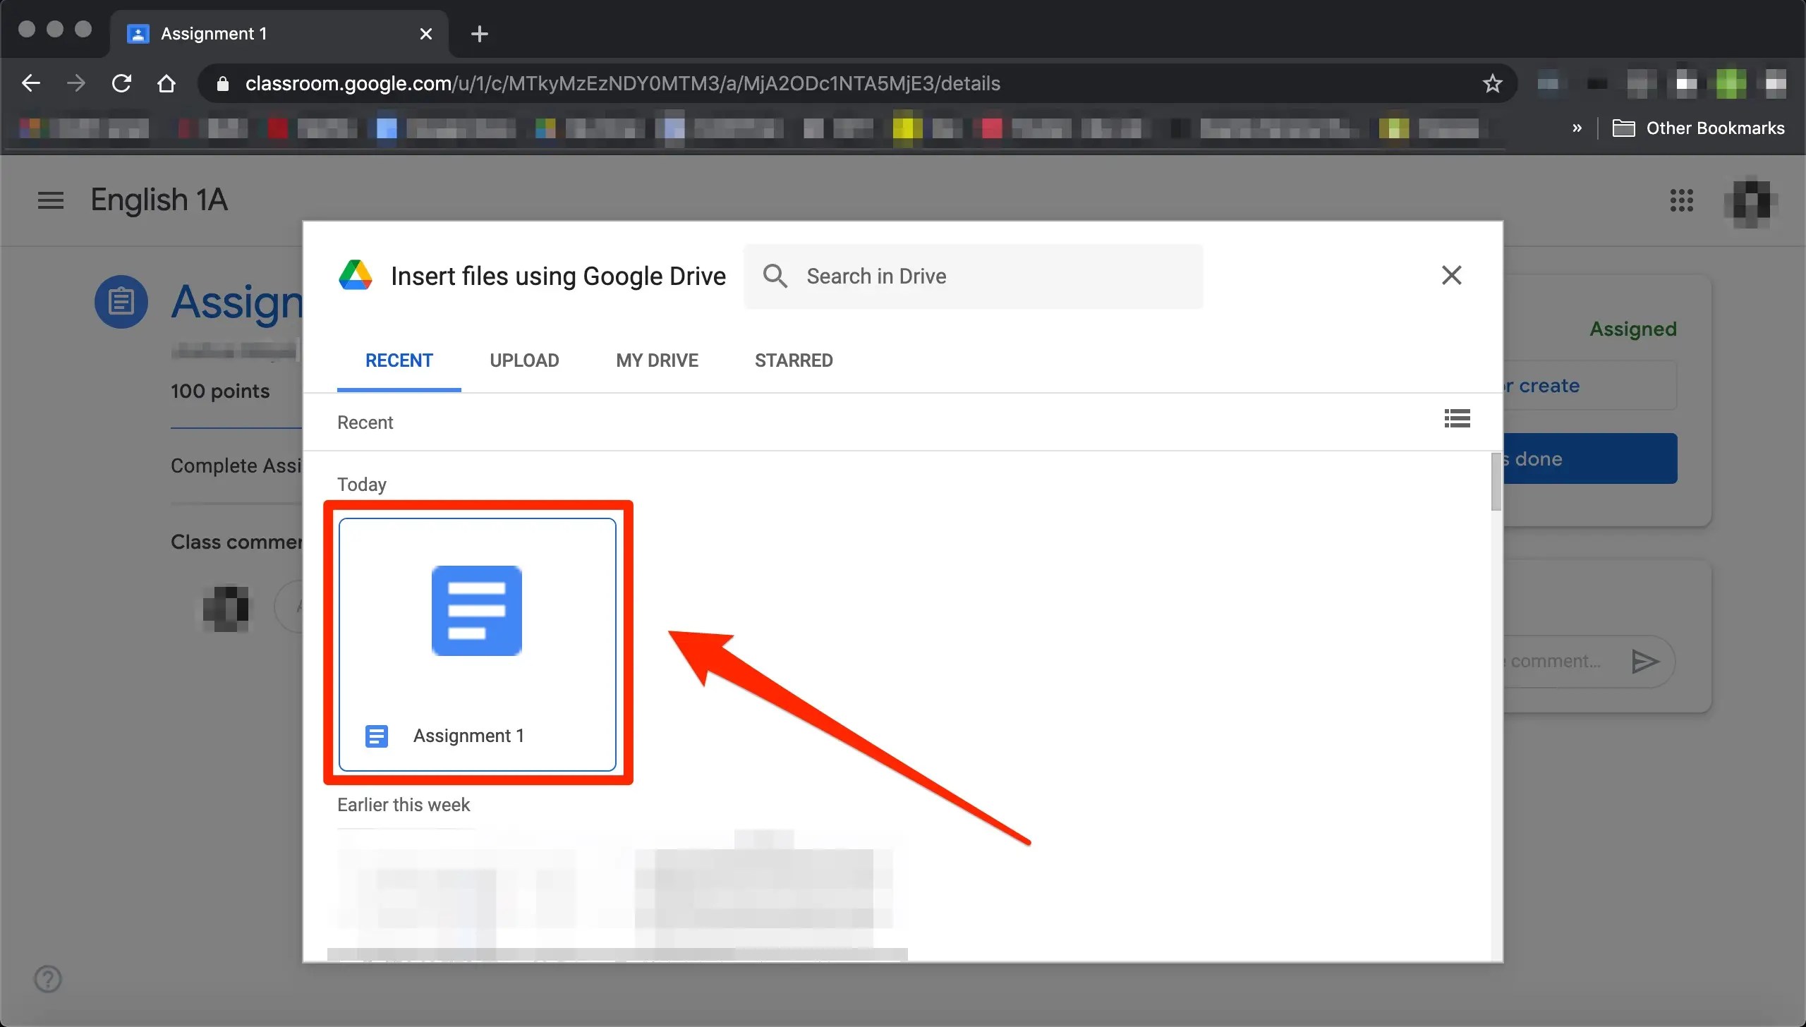Image resolution: width=1806 pixels, height=1027 pixels.
Task: Click the search magnifier icon in Drive
Action: 775,276
